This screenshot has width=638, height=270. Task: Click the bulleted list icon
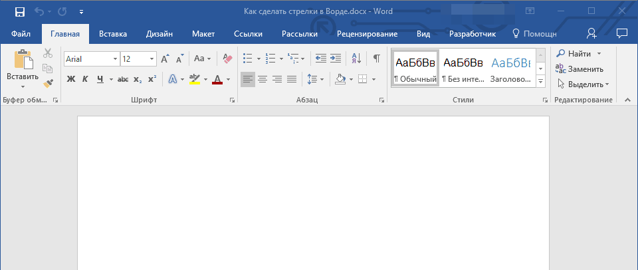[x=247, y=59]
